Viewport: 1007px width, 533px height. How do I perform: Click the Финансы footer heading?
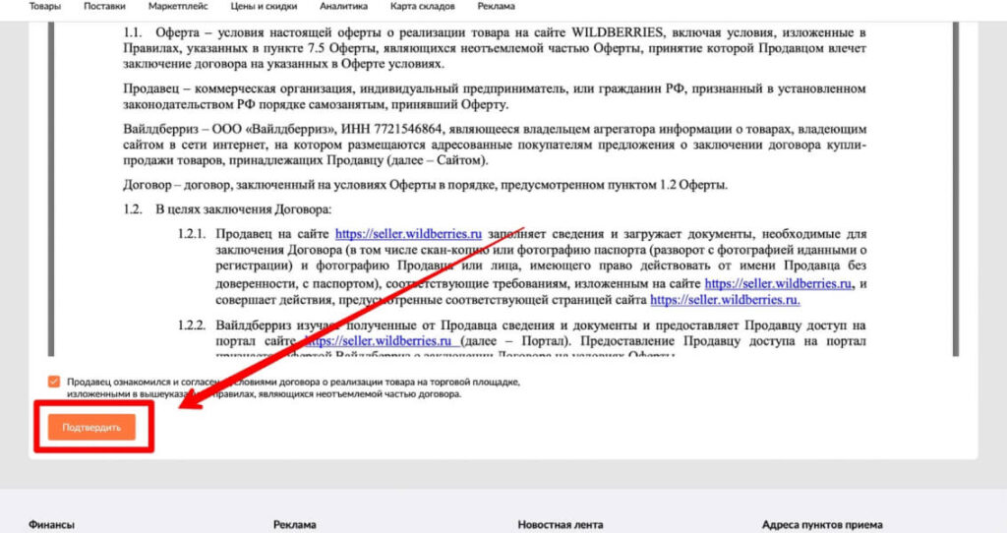51,525
